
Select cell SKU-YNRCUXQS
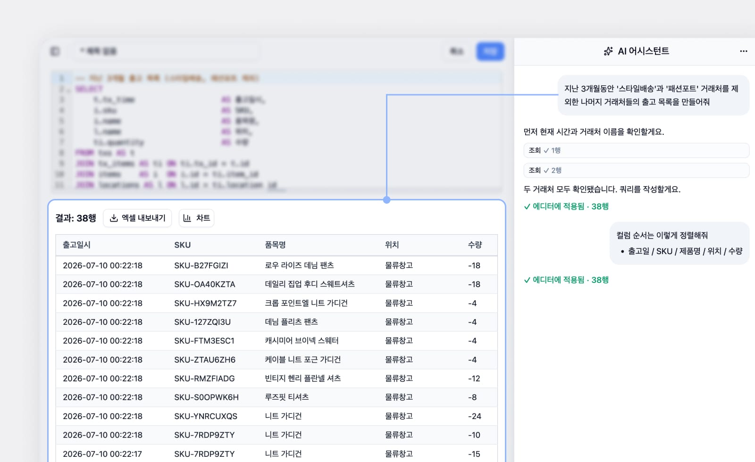pos(205,416)
